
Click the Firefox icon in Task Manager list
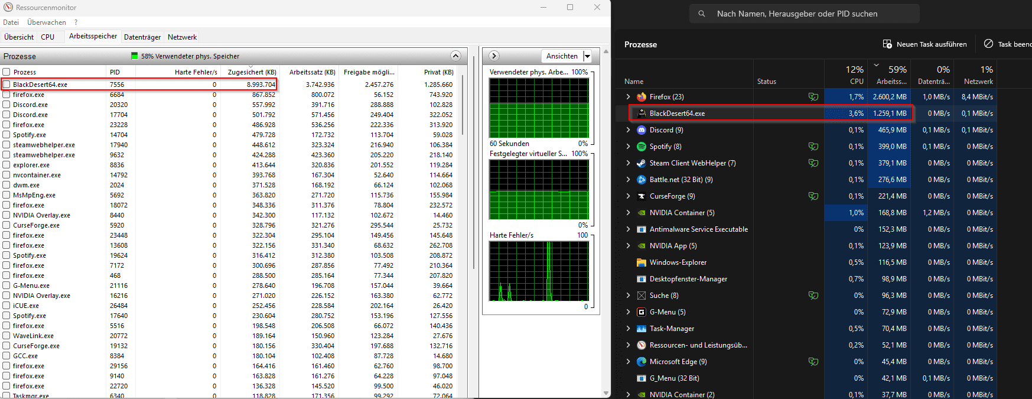[x=642, y=97]
